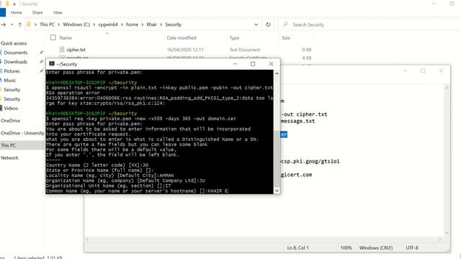The image size is (461, 259).
Task: Open OneDrive - University in sidebar
Action: pos(22,133)
